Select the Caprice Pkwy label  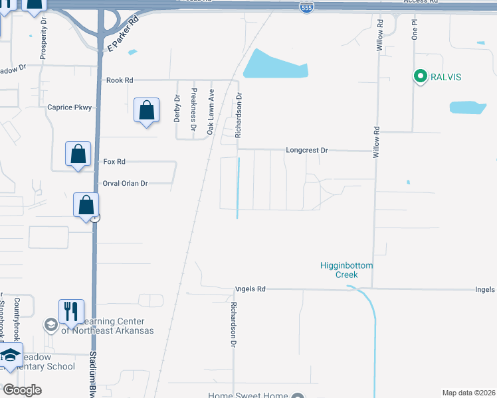coord(69,107)
